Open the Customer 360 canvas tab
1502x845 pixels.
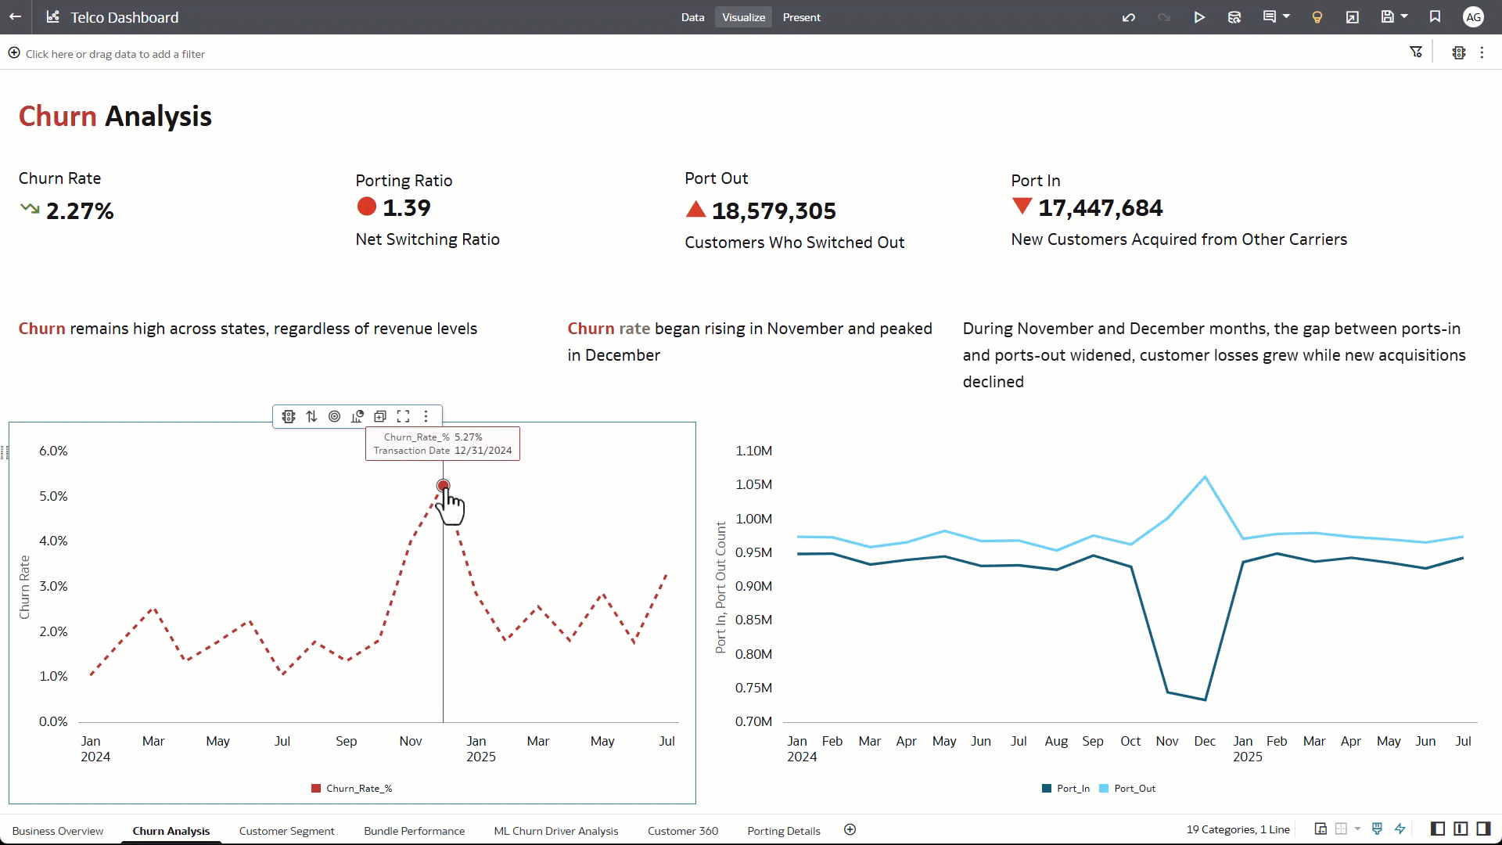pos(682,831)
